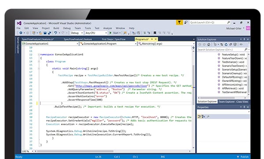Screen dimensions: 264x159
Task: Click the Open File folder icon
Action: pyautogui.click(x=40, y=33)
